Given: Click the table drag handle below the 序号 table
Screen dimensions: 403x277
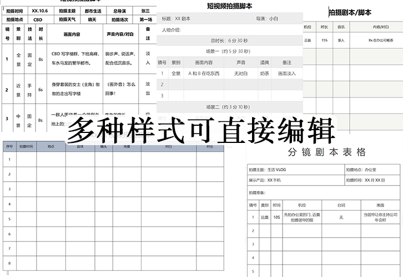Looking at the screenshot, I should pyautogui.click(x=7, y=274).
